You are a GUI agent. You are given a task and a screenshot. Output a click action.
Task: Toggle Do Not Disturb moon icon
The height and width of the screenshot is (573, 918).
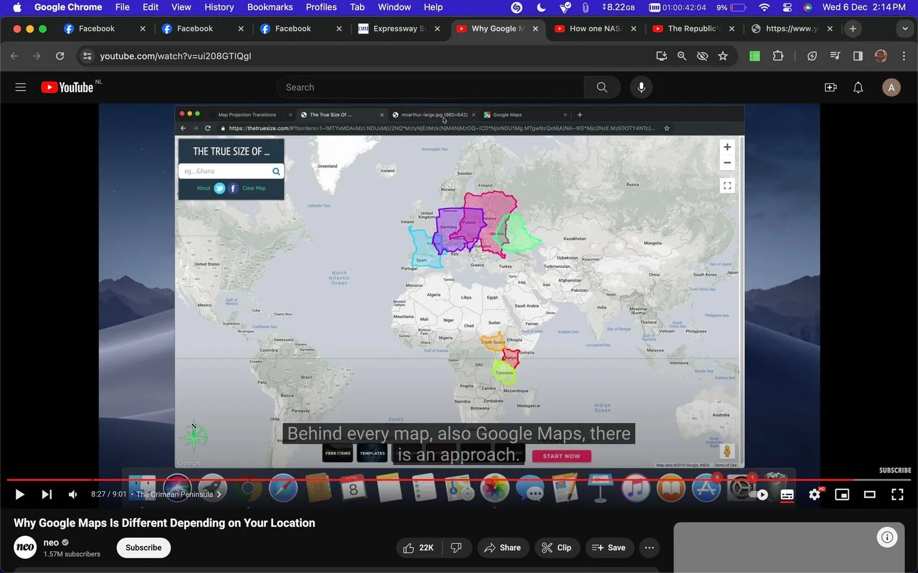(541, 7)
